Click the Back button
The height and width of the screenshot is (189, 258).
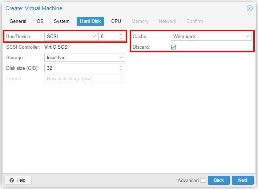pyautogui.click(x=218, y=180)
